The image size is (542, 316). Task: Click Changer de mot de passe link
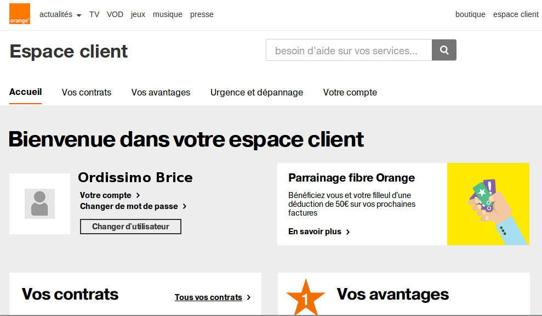coord(129,206)
